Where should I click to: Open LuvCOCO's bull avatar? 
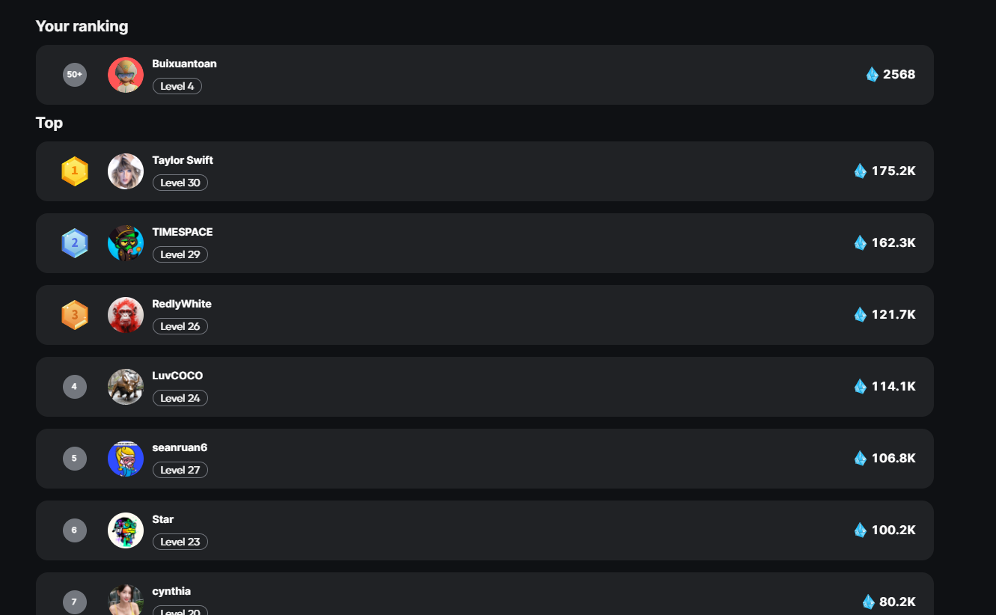coord(126,387)
